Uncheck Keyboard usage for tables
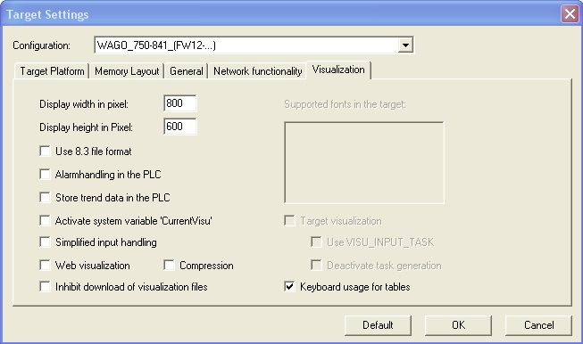The height and width of the screenshot is (344, 583). click(289, 287)
